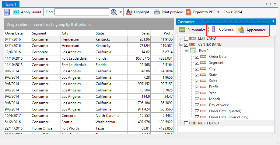Click the Save floppy disk icon
This screenshot has height=145, width=280.
[7, 12]
